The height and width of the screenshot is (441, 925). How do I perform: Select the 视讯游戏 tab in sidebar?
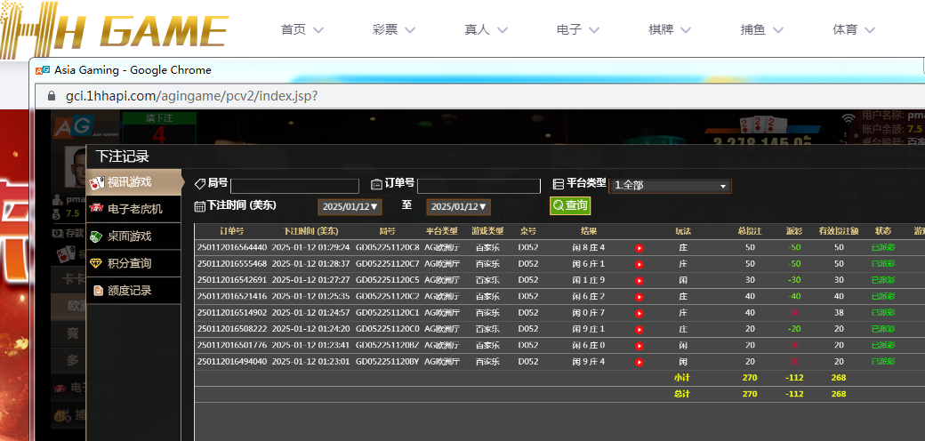tap(133, 182)
